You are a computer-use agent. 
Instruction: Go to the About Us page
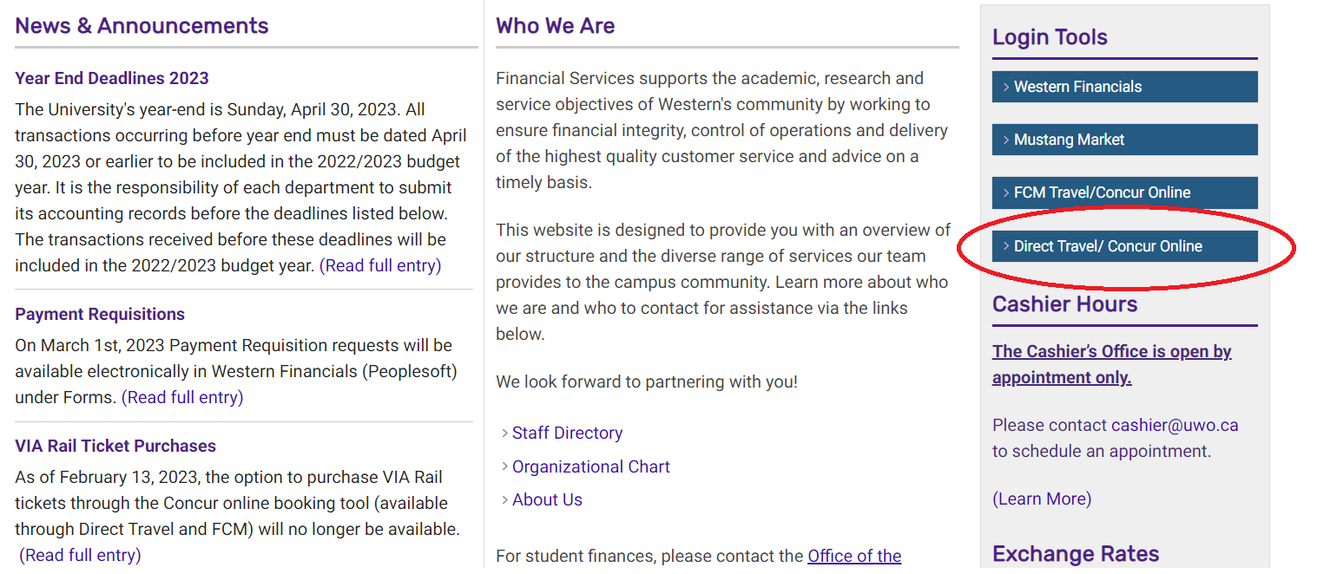(547, 499)
